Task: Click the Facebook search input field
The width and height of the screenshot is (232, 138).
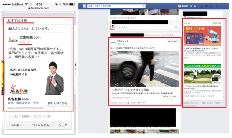Action: [x=116, y=6]
